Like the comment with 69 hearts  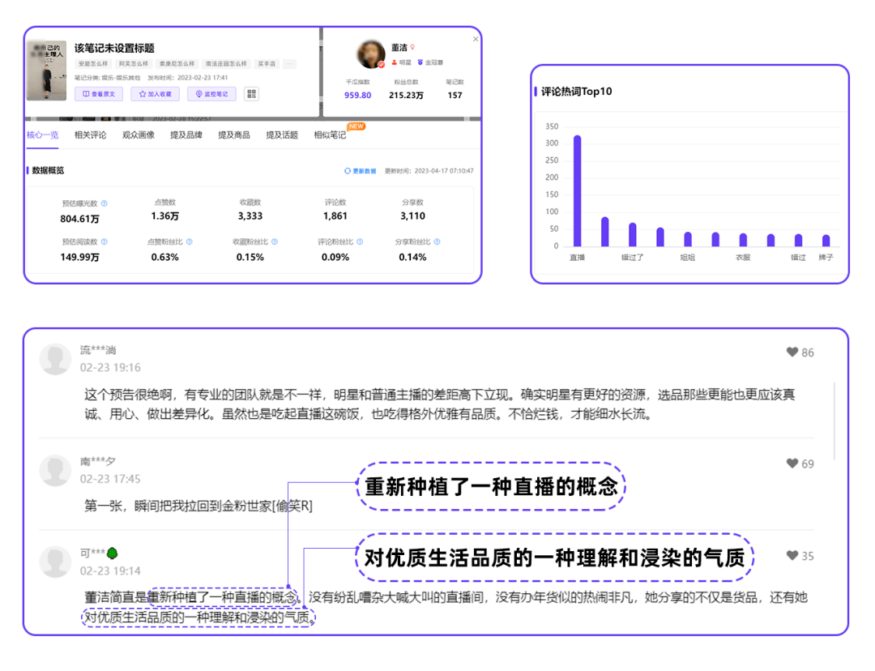tap(792, 464)
